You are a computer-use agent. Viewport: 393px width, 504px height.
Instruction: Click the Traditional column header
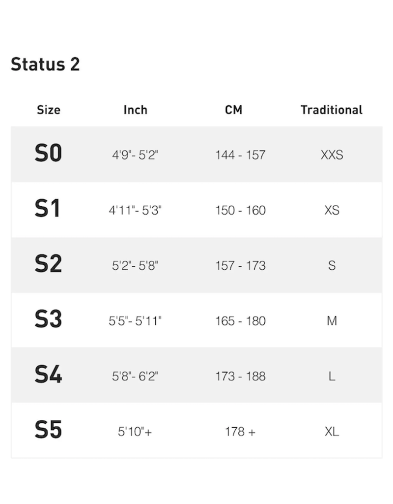[x=332, y=110]
